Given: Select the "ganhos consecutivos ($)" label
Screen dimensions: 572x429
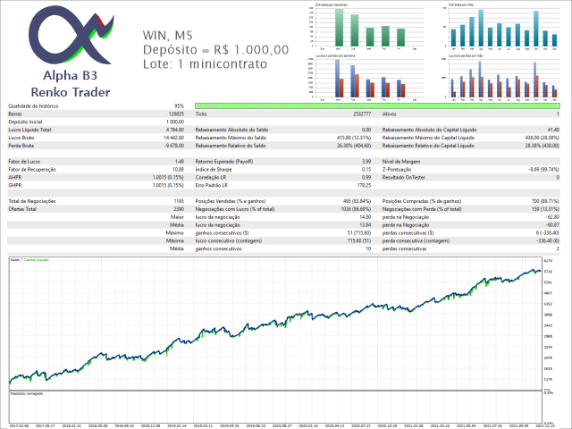Looking at the screenshot, I should [222, 233].
